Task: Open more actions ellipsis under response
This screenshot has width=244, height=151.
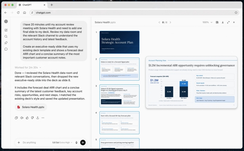Action: point(43,118)
